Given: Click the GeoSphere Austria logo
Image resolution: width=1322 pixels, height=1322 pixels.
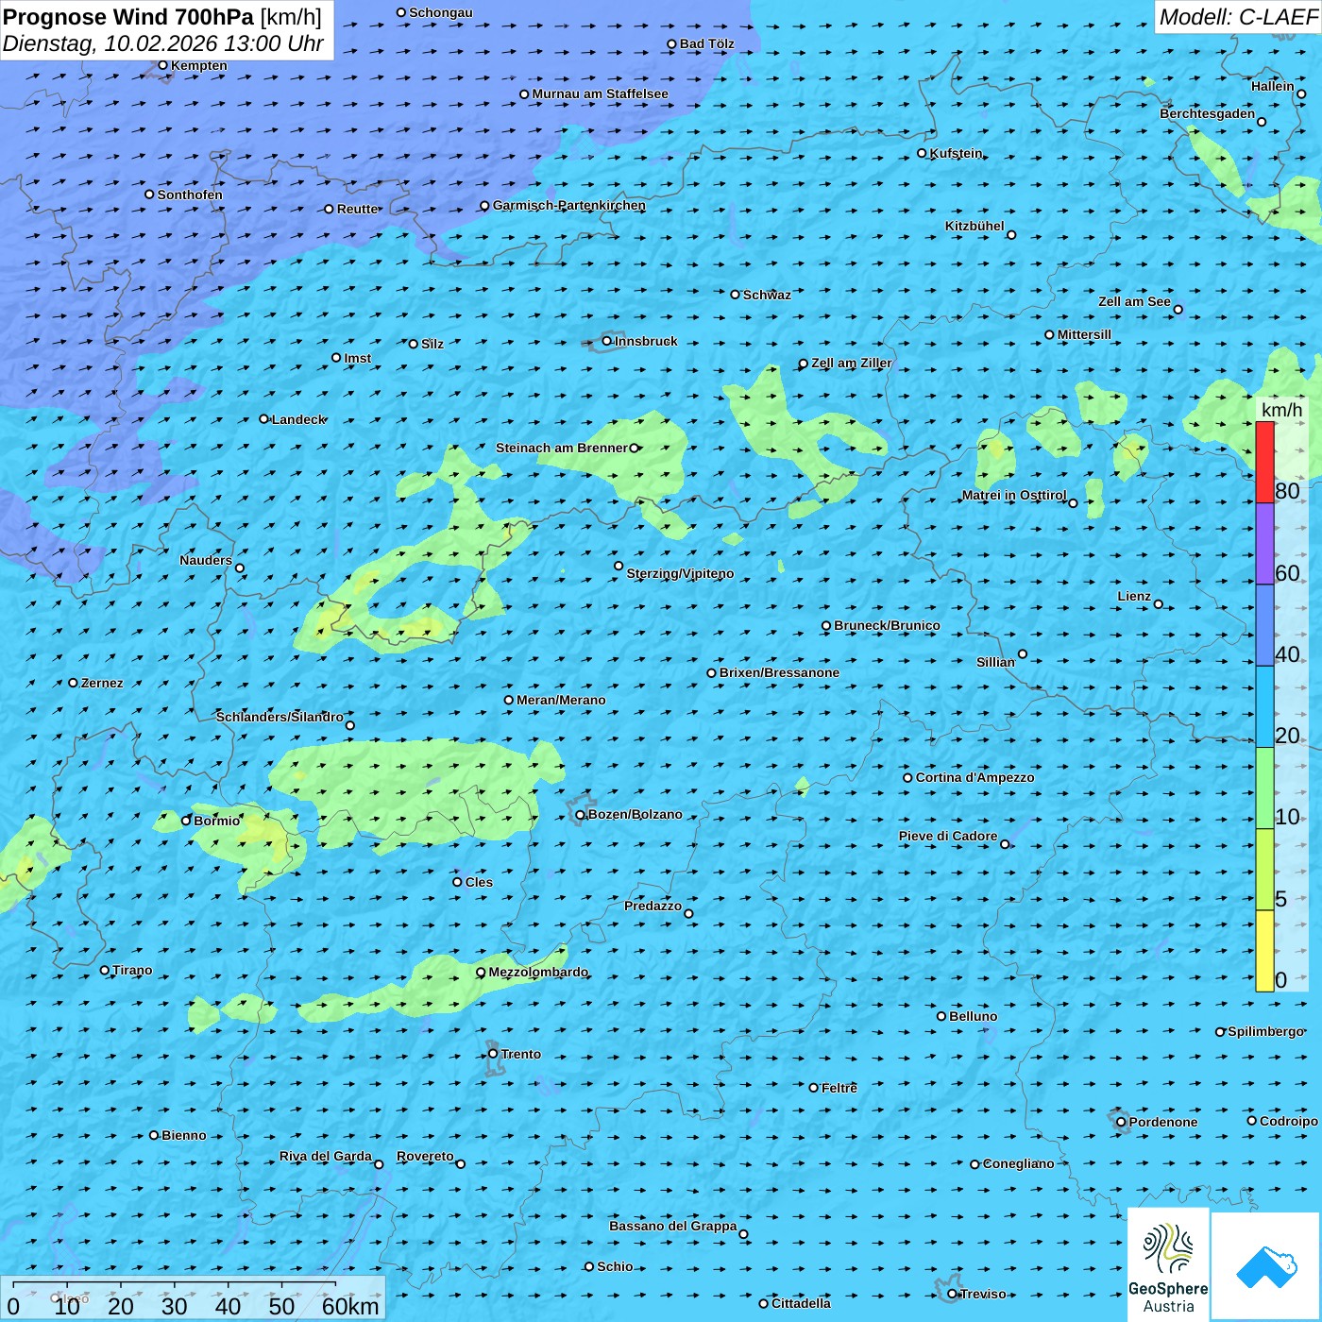Looking at the screenshot, I should pyautogui.click(x=1168, y=1263).
